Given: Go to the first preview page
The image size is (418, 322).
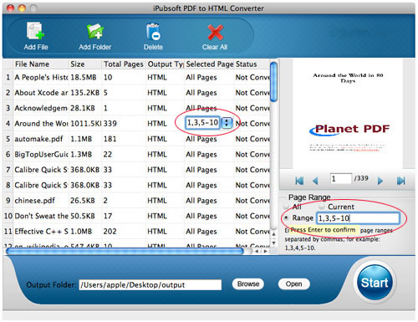Looking at the screenshot, I should 299,181.
